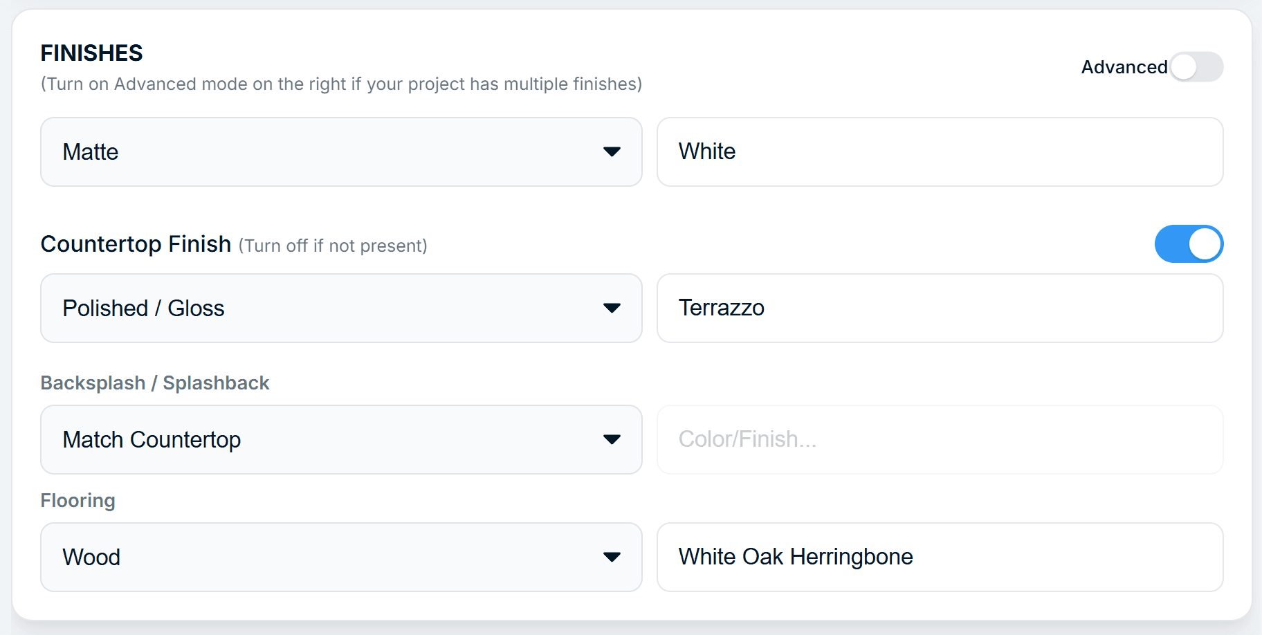The width and height of the screenshot is (1262, 635).
Task: Click the caret arrow on Matte dropdown
Action: [612, 152]
